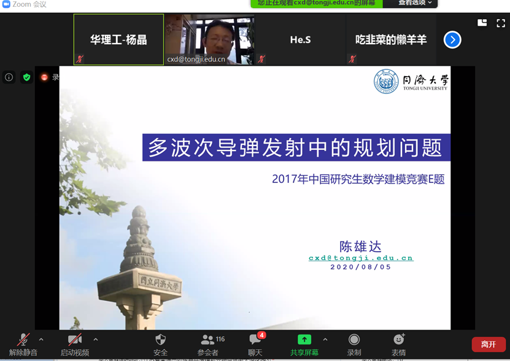Expand audio options arrow beside 解除静音

coord(41,340)
